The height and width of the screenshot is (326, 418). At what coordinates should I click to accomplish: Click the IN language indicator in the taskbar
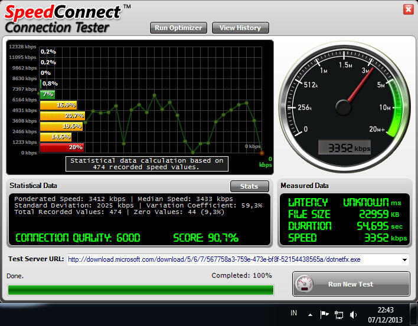(x=294, y=313)
